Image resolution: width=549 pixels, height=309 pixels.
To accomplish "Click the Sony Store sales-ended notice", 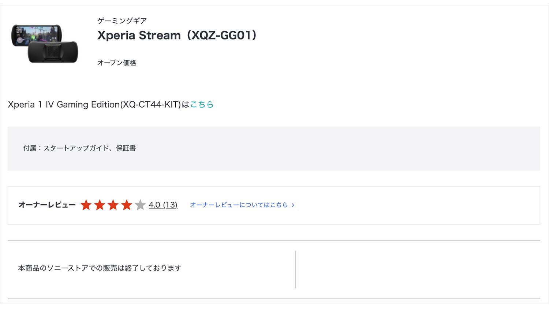I will [x=100, y=268].
